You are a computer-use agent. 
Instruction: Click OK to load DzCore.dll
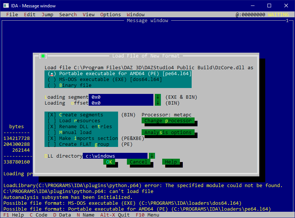(110, 162)
